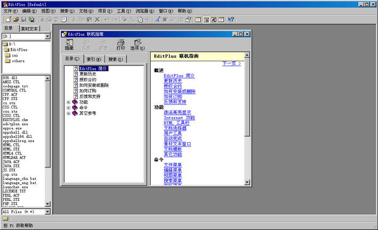Click the EditPlus folder in directory panel
The width and height of the screenshot is (378, 230).
click(x=16, y=50)
